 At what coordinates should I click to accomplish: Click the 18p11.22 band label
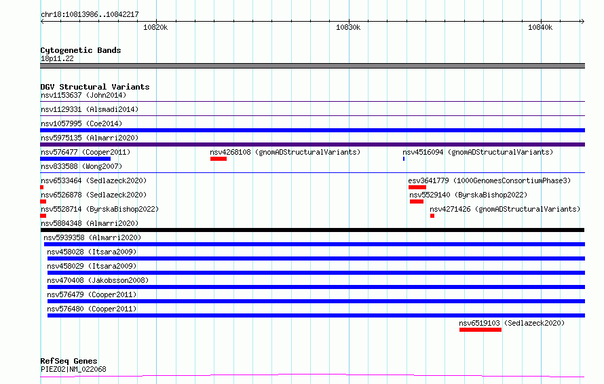point(57,58)
